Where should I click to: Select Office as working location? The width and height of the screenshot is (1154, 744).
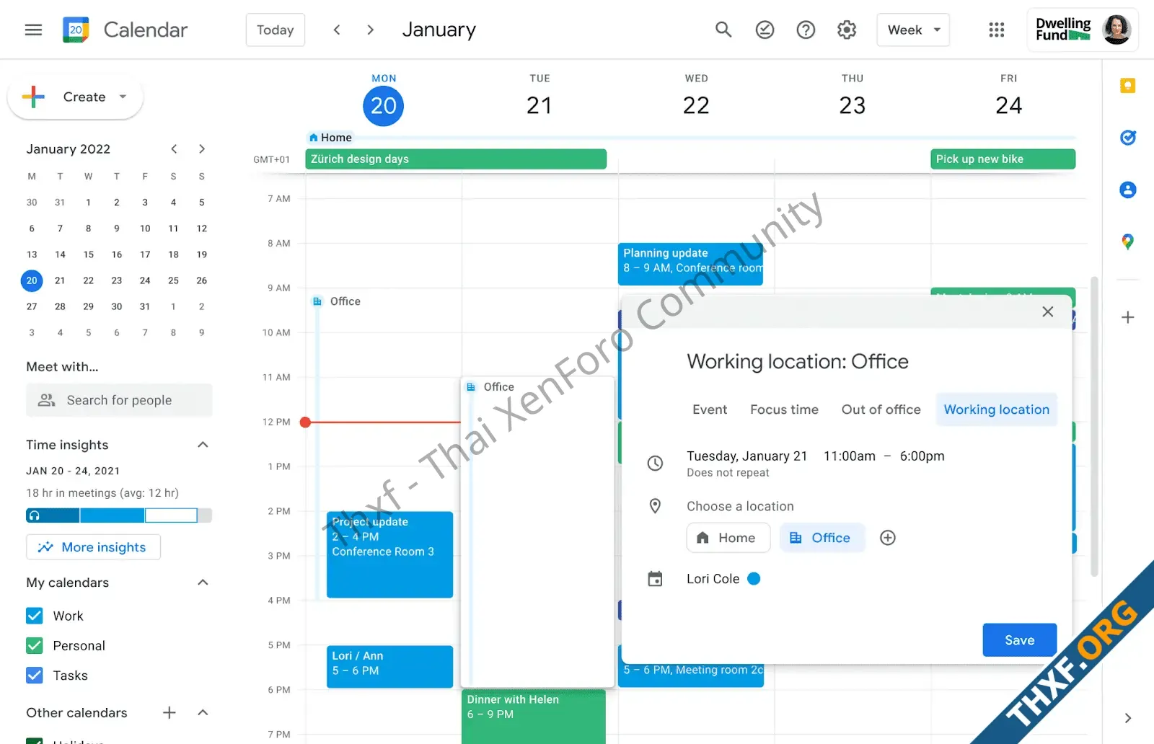(822, 538)
